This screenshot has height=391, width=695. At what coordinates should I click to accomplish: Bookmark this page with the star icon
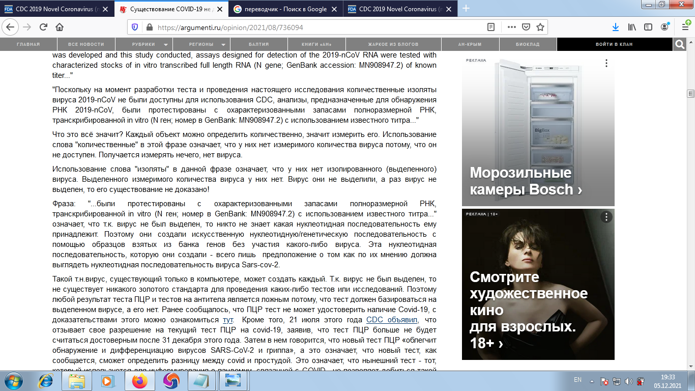540,27
